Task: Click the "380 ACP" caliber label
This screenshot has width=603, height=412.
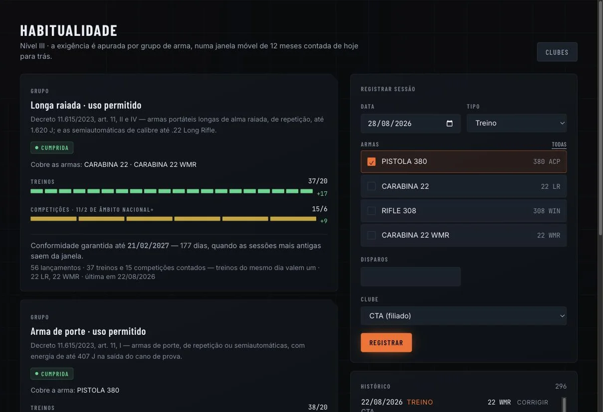Action: point(547,162)
